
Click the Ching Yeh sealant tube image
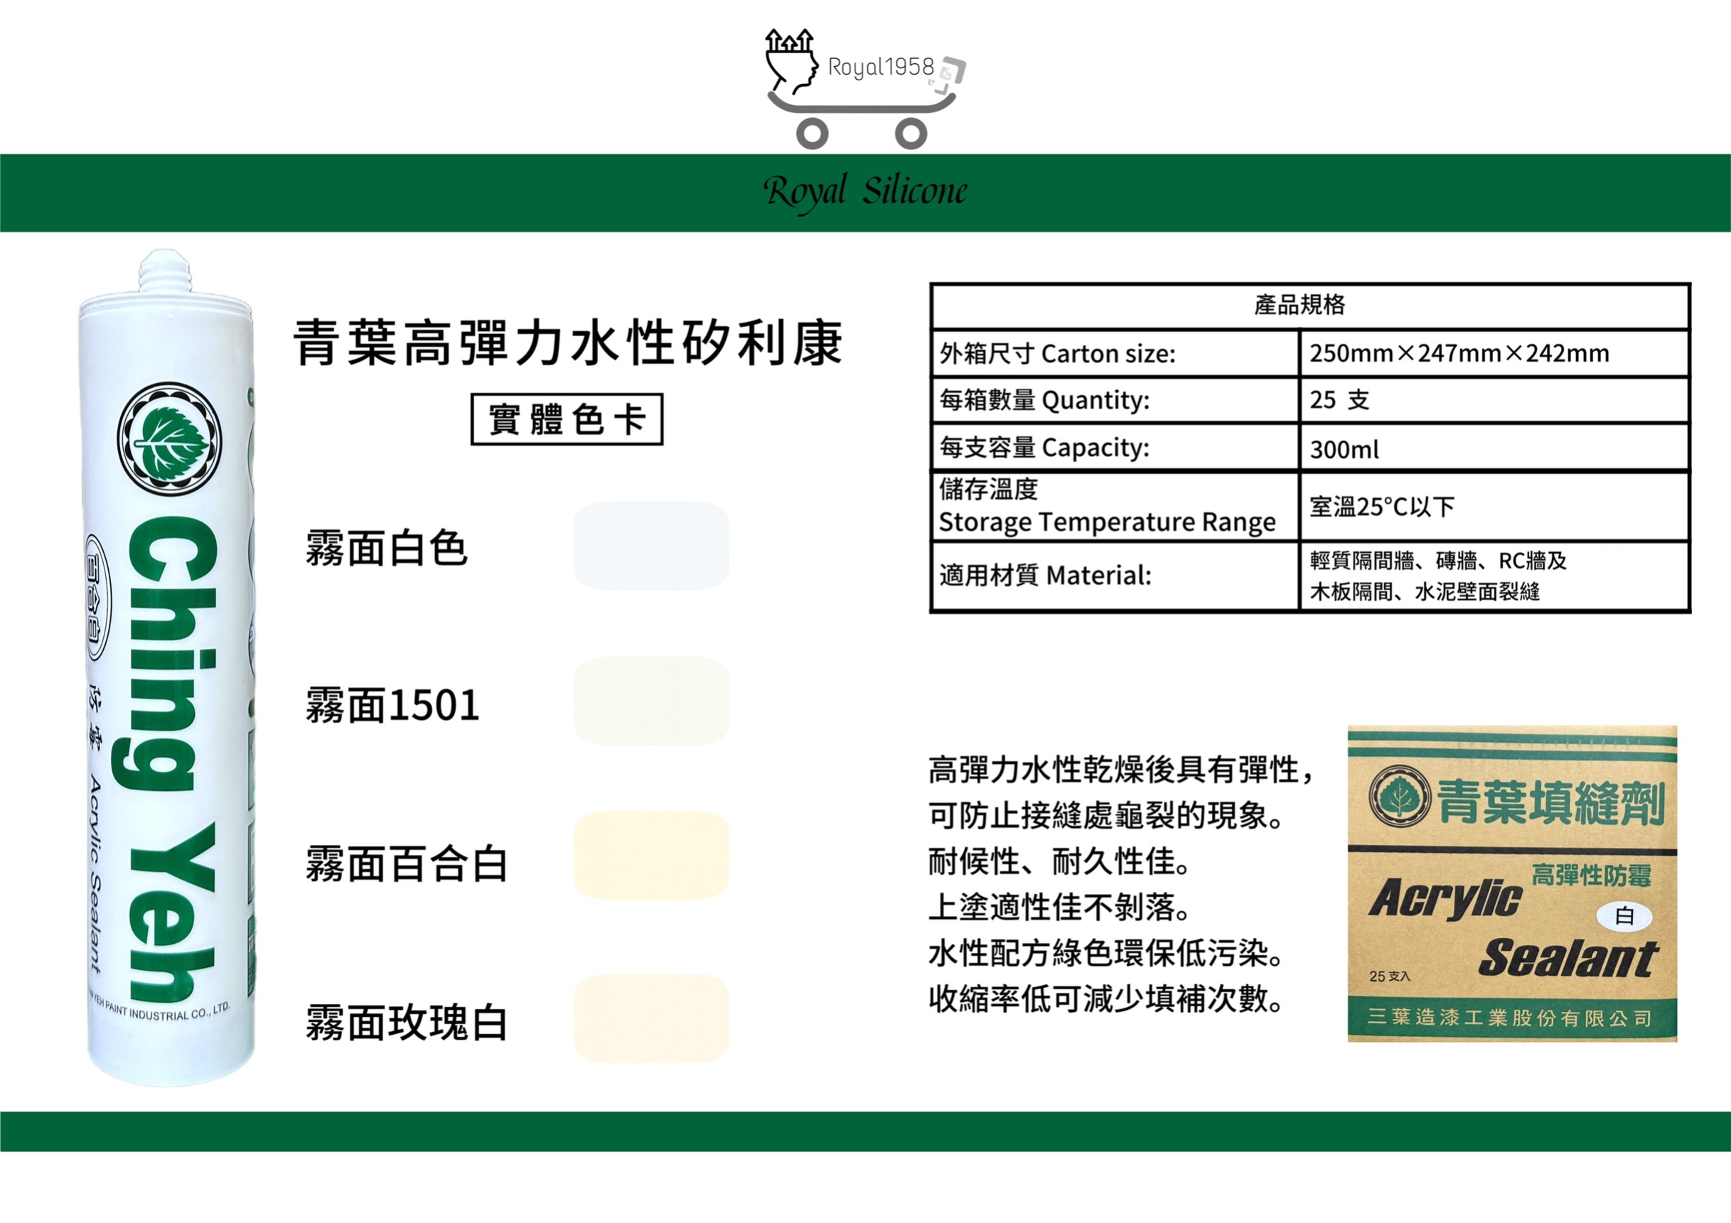point(167,667)
